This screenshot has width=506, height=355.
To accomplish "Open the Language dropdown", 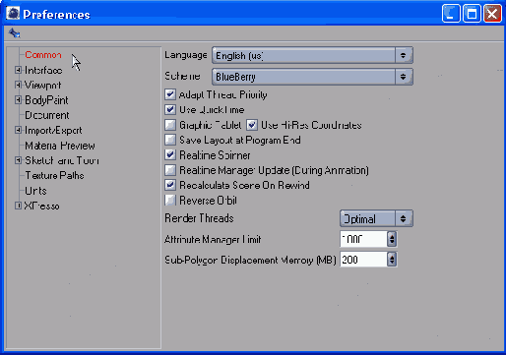I will pos(312,55).
